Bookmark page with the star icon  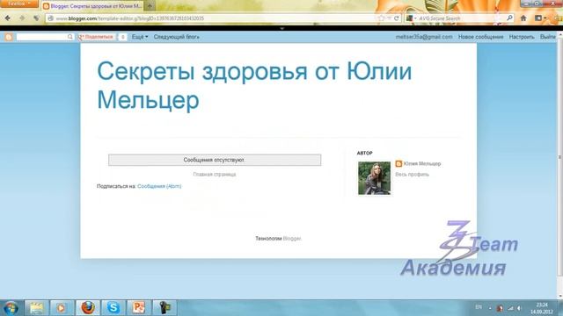(x=381, y=18)
